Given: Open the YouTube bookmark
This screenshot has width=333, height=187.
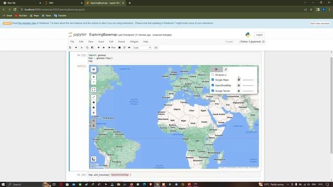Looking at the screenshot, I should (x=21, y=16).
